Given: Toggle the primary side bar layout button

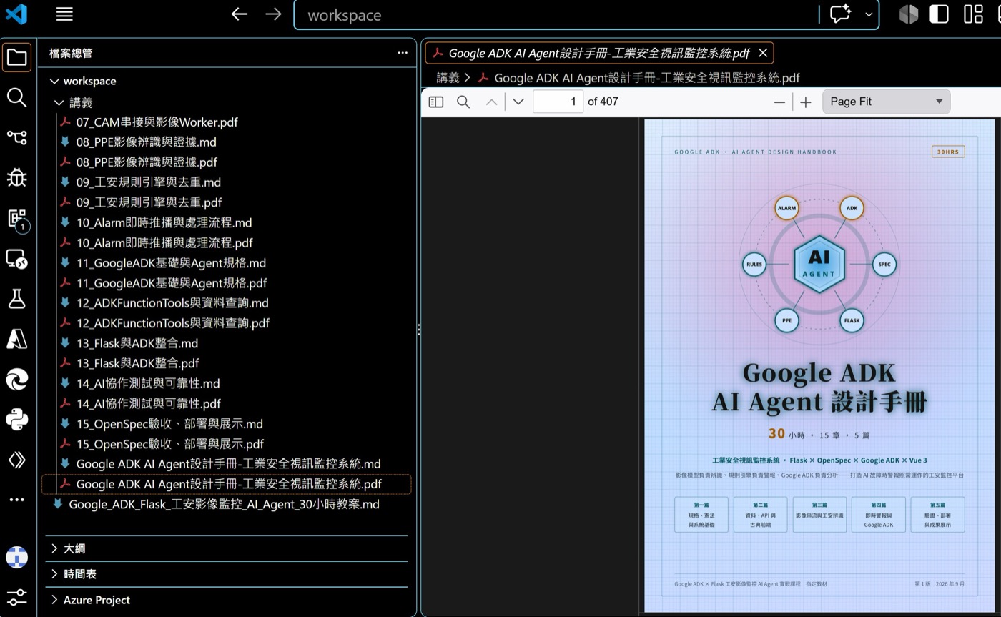Looking at the screenshot, I should pyautogui.click(x=939, y=14).
